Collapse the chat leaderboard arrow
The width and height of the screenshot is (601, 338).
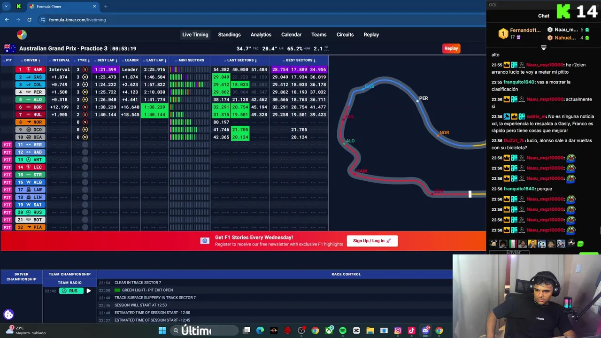[x=543, y=48]
